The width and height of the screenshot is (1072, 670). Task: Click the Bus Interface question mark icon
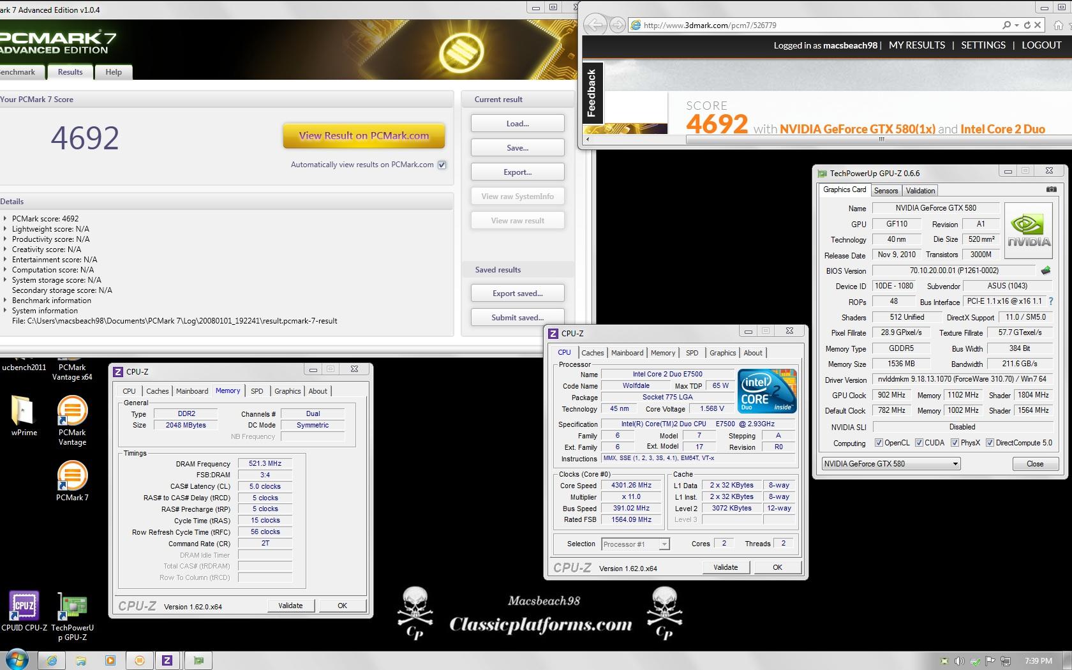[1051, 301]
